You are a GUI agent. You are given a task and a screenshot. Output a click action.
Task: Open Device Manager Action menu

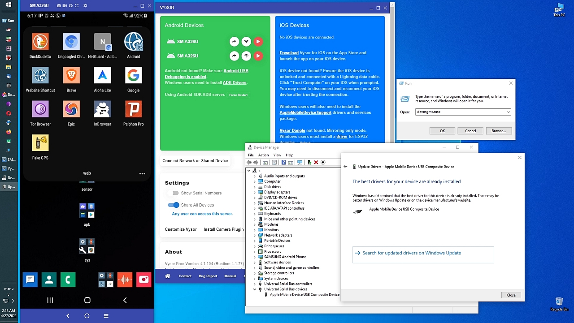(263, 155)
